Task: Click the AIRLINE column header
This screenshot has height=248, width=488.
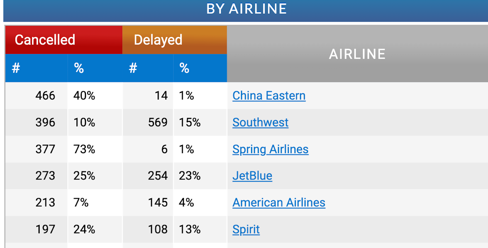Action: coord(357,54)
